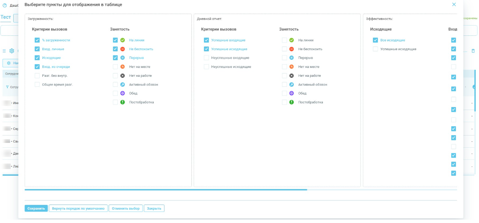This screenshot has height=223, width=479.
Task: Click red Не беспокоить icon in Загруженность
Action: (x=123, y=49)
